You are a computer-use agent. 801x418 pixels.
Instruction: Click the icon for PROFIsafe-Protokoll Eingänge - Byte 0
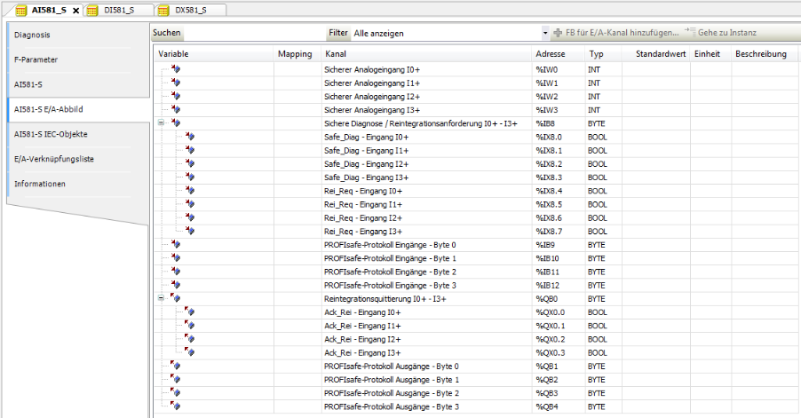tap(175, 244)
